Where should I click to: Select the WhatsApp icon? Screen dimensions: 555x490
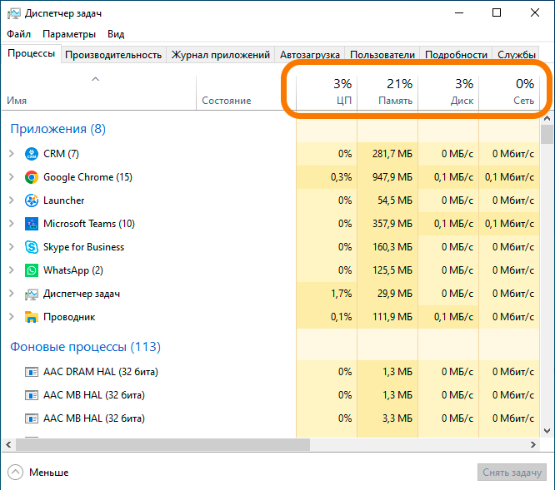pyautogui.click(x=32, y=270)
